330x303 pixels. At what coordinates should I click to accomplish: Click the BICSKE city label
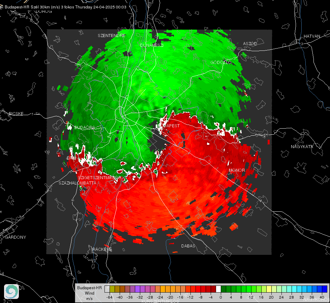click(16, 113)
